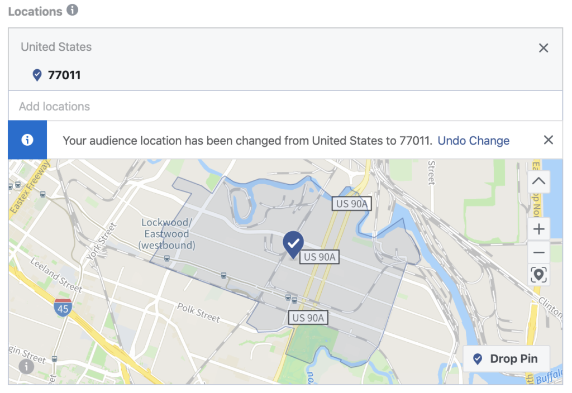Click the Undo Change link

(x=473, y=141)
